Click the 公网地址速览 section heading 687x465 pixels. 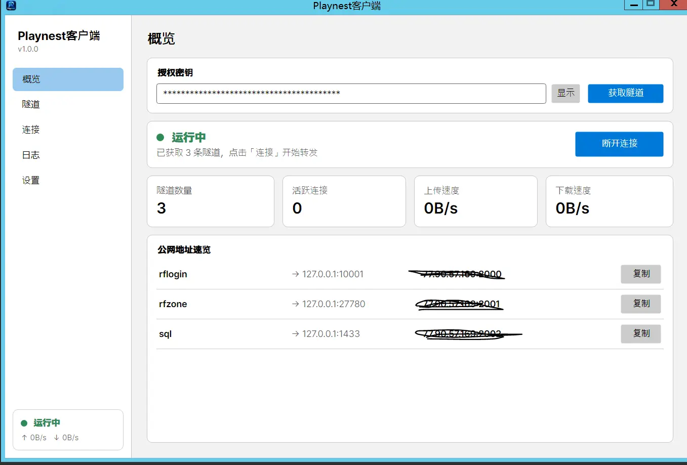(x=184, y=250)
